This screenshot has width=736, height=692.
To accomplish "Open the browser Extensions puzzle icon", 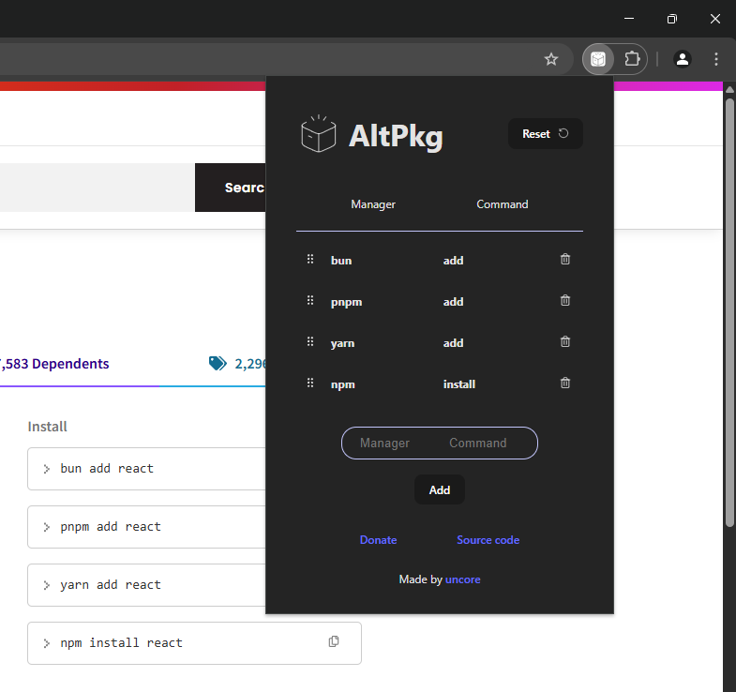I will click(632, 59).
